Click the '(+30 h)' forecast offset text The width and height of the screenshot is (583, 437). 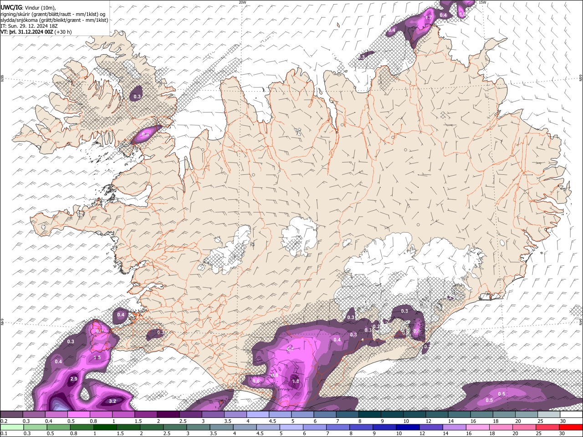(x=63, y=32)
